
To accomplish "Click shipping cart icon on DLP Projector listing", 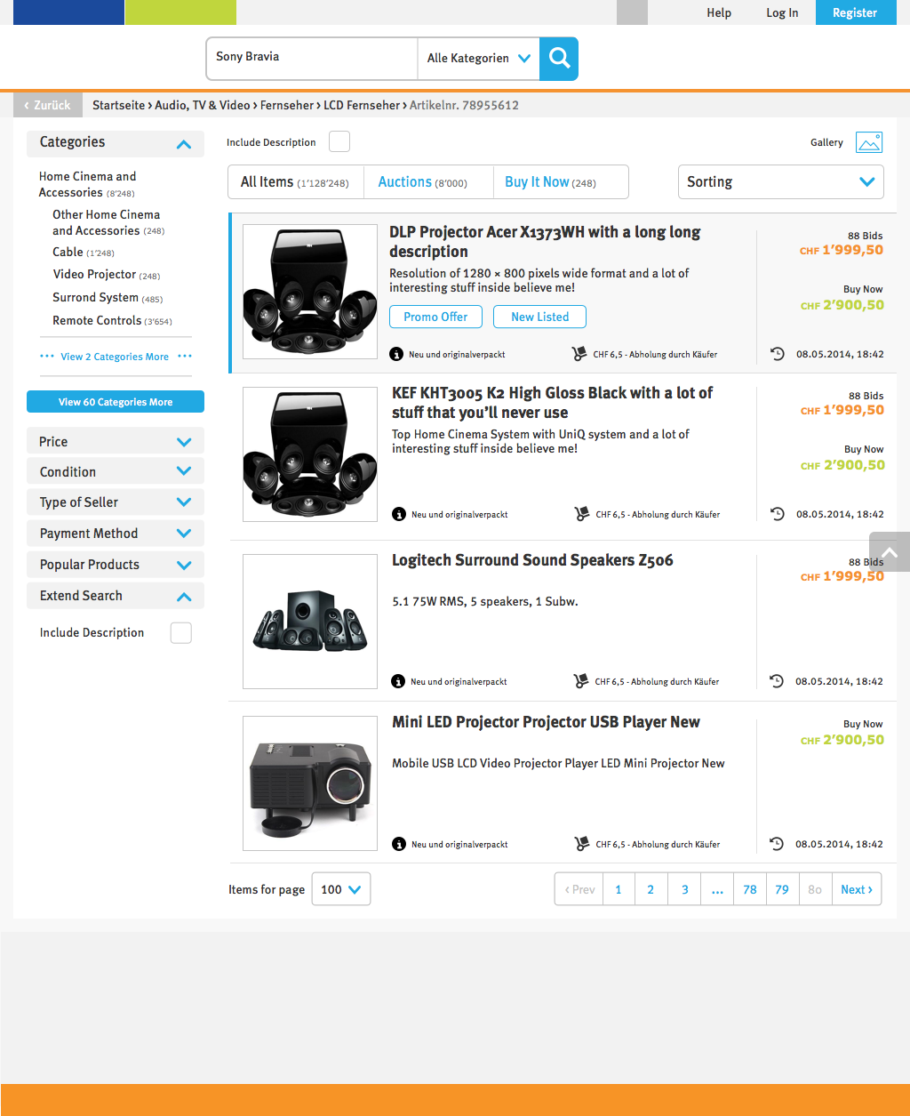I will click(579, 354).
